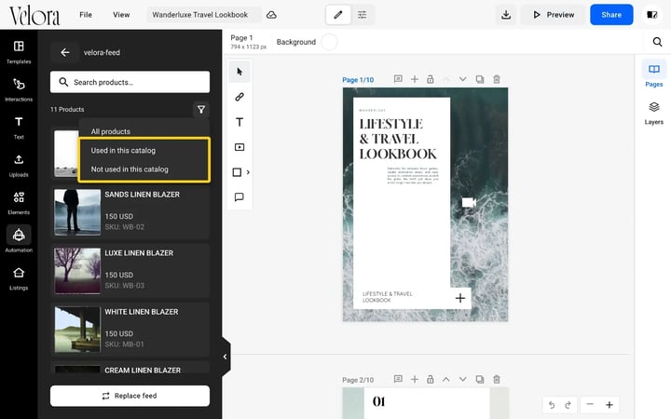Screen dimensions: 671x419
Task: Check cloud save status icon
Action: [271, 15]
